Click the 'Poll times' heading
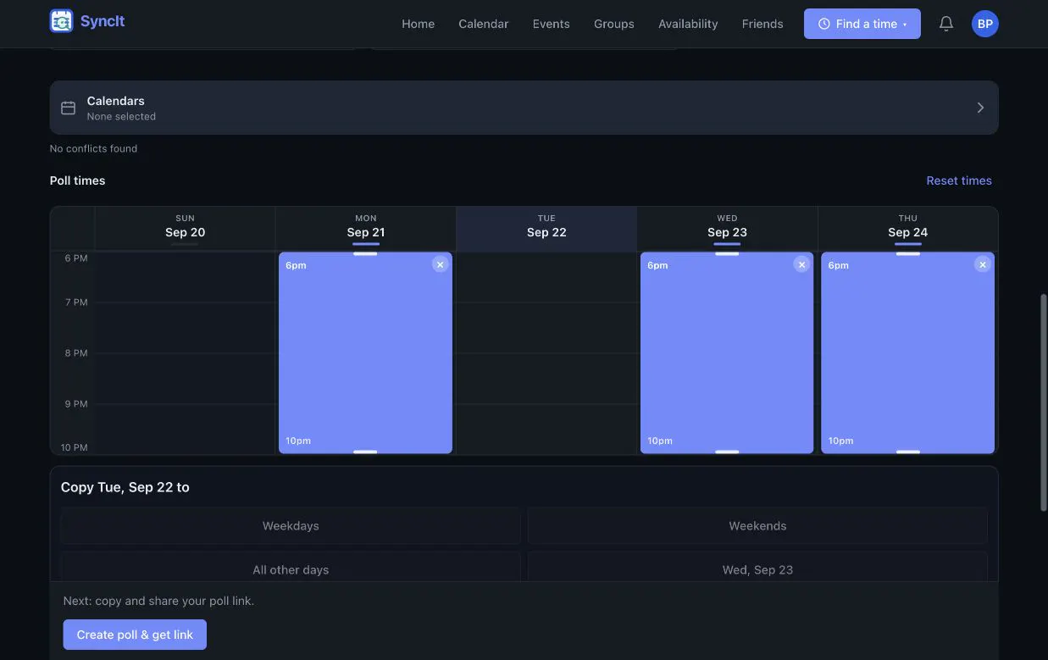 tap(77, 180)
